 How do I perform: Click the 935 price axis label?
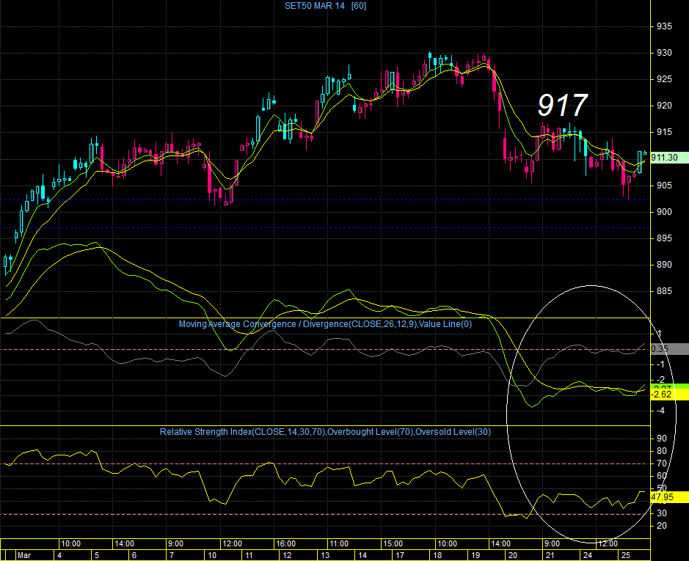(x=664, y=26)
